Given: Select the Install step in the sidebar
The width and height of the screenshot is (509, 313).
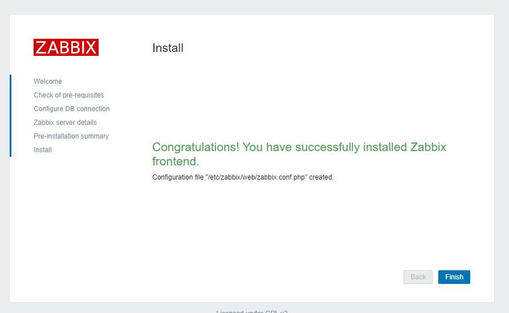Looking at the screenshot, I should click(x=43, y=150).
